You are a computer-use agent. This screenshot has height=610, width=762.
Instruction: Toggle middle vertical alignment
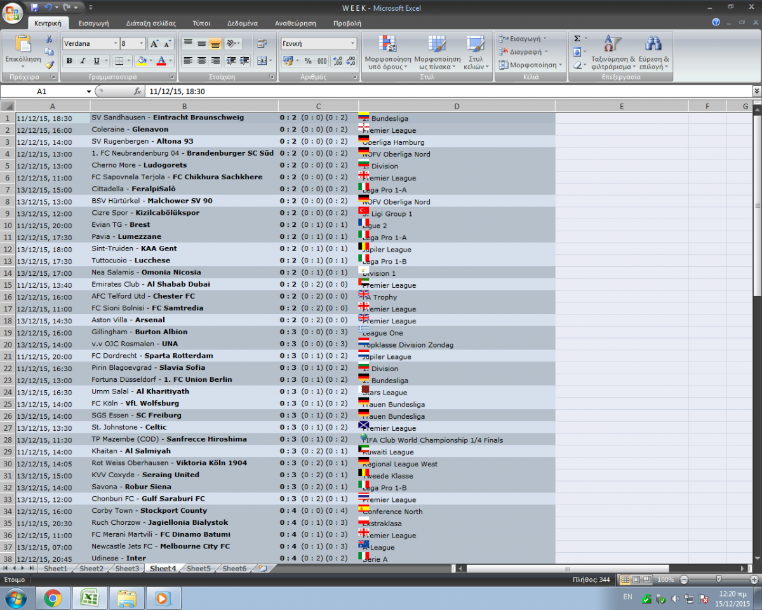pos(201,44)
